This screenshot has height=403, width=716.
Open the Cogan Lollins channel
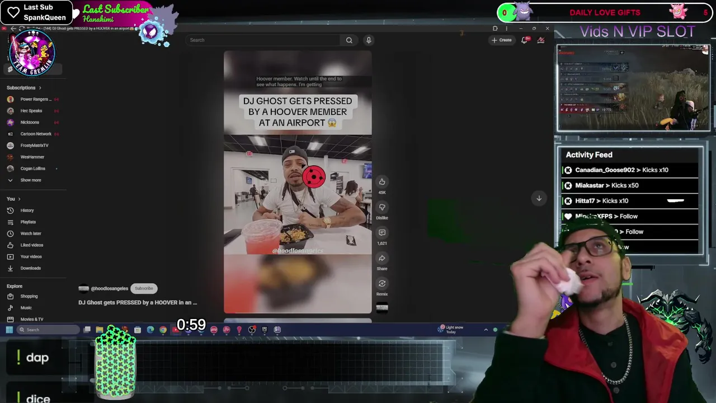point(32,168)
